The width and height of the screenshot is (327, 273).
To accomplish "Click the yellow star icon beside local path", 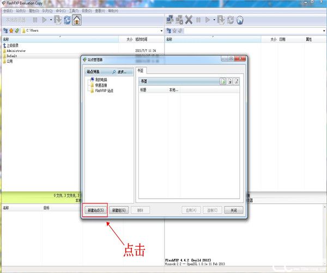I will (11, 30).
